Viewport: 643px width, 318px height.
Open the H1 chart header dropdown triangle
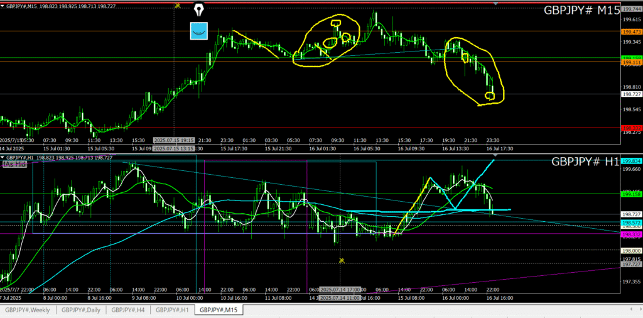pos(3,157)
